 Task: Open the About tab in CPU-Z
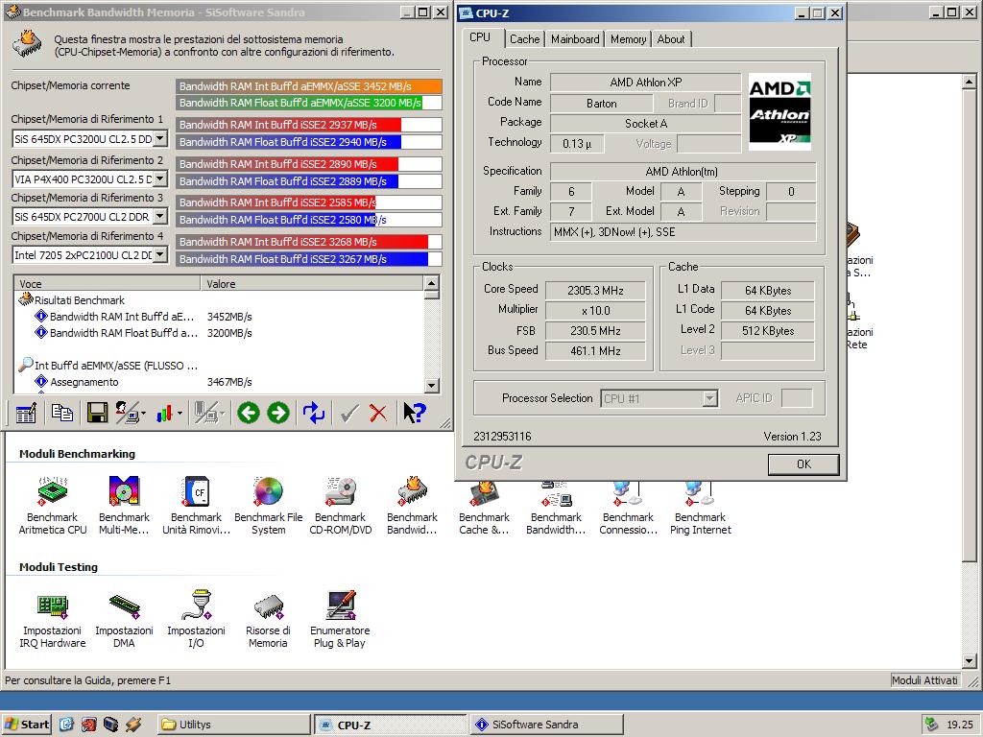(671, 38)
